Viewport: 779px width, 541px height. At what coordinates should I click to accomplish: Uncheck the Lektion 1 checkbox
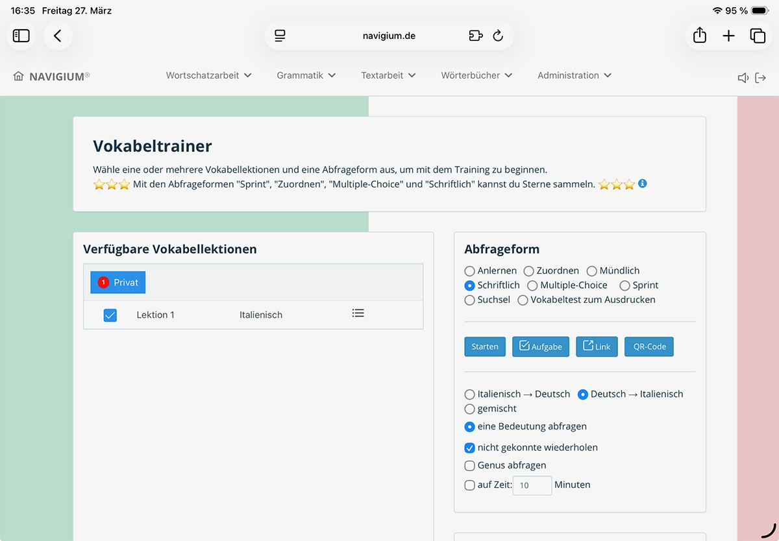[x=110, y=315]
